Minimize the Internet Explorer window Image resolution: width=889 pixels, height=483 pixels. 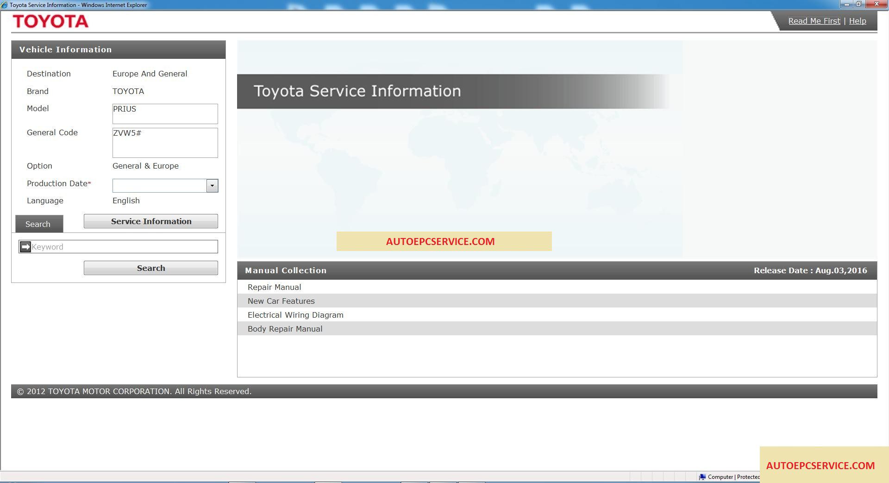click(846, 4)
